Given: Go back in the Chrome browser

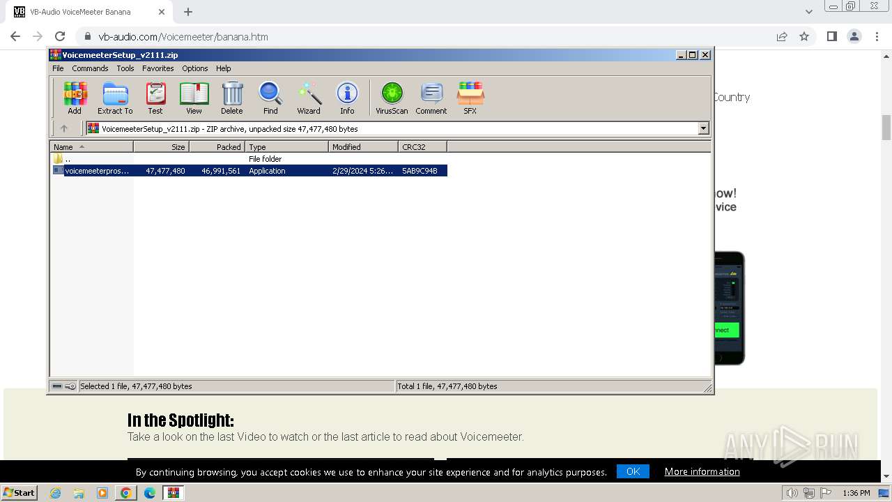Looking at the screenshot, I should (x=15, y=36).
